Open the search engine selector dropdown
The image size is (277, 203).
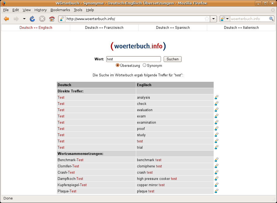pos(225,19)
